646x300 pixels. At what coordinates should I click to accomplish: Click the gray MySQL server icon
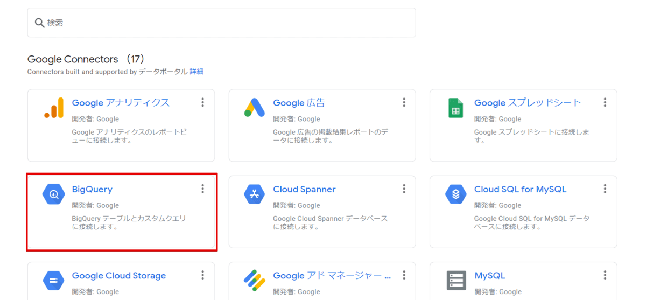[x=455, y=281]
